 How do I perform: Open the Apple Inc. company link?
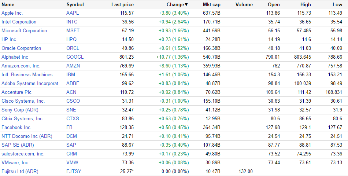pos(12,13)
